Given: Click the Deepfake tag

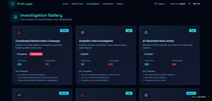Looking at the screenshot, I should click(84, 54).
